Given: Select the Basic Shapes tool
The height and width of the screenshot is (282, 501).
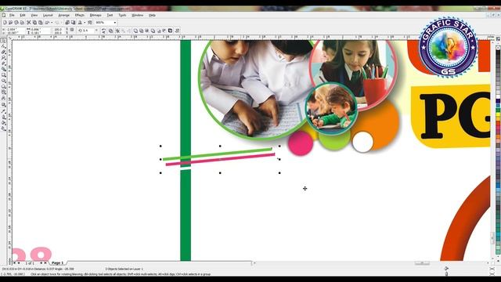Looking at the screenshot, I should (x=3, y=92).
